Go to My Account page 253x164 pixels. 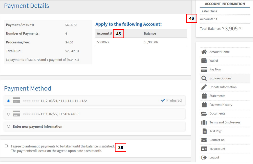(x=217, y=149)
